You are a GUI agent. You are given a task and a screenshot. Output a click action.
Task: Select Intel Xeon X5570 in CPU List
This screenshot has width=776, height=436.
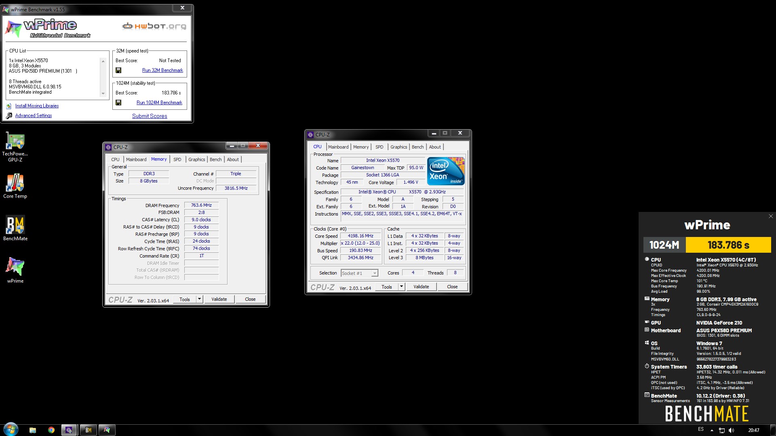click(x=28, y=61)
